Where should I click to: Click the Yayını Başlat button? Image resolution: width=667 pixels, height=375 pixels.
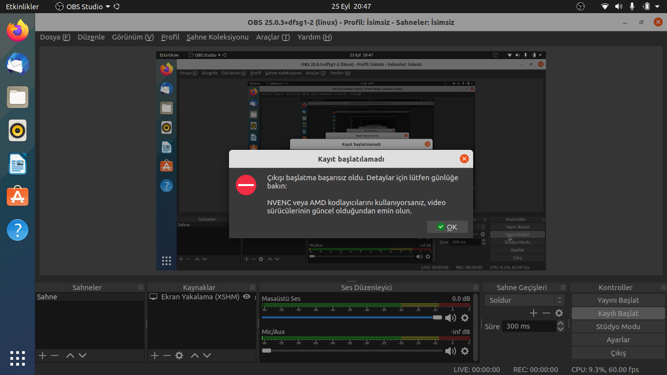618,300
